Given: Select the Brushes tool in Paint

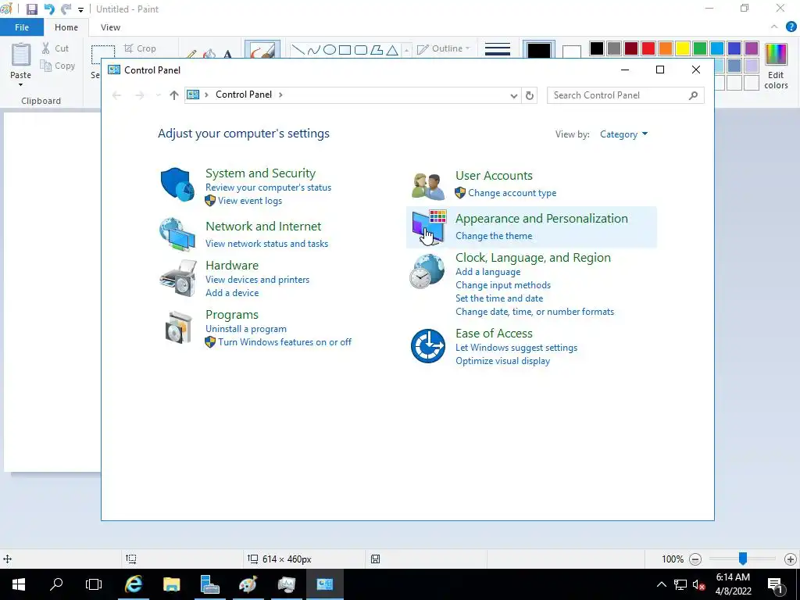Looking at the screenshot, I should (x=262, y=50).
